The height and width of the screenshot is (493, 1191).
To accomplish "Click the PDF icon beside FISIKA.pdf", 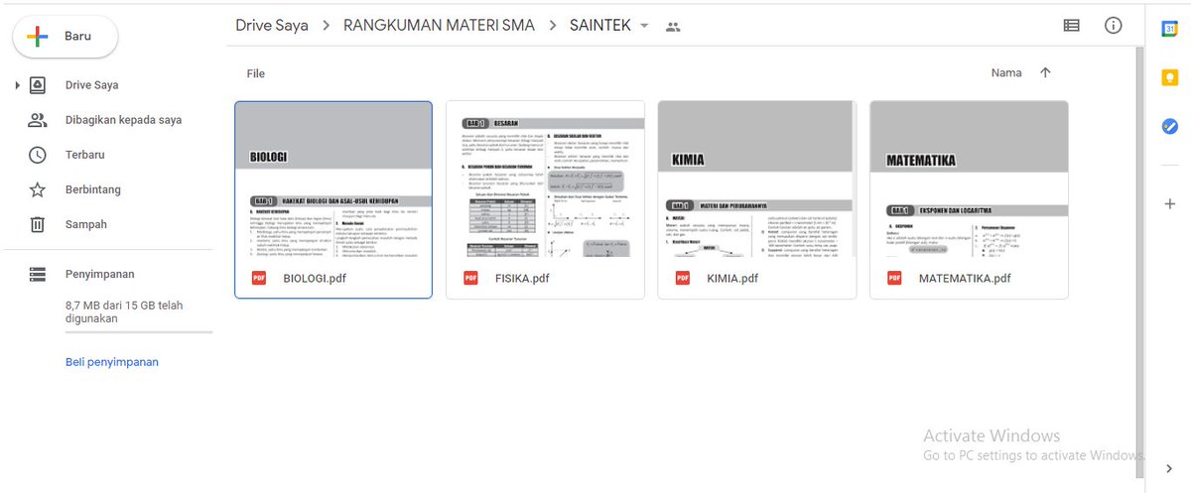I will click(x=470, y=278).
